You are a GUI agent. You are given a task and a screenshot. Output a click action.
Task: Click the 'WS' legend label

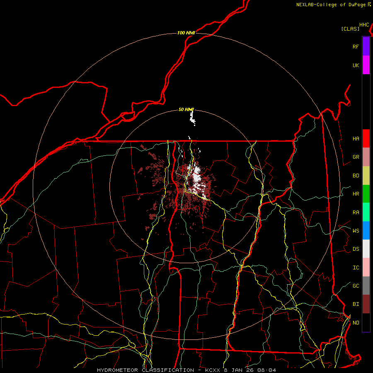point(356,231)
